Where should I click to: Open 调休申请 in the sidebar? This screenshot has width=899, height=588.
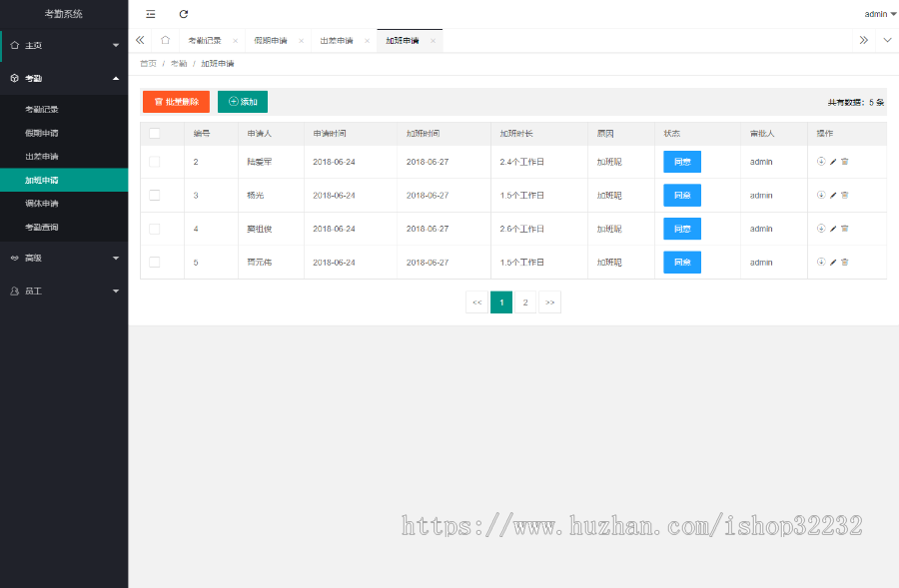pyautogui.click(x=64, y=204)
